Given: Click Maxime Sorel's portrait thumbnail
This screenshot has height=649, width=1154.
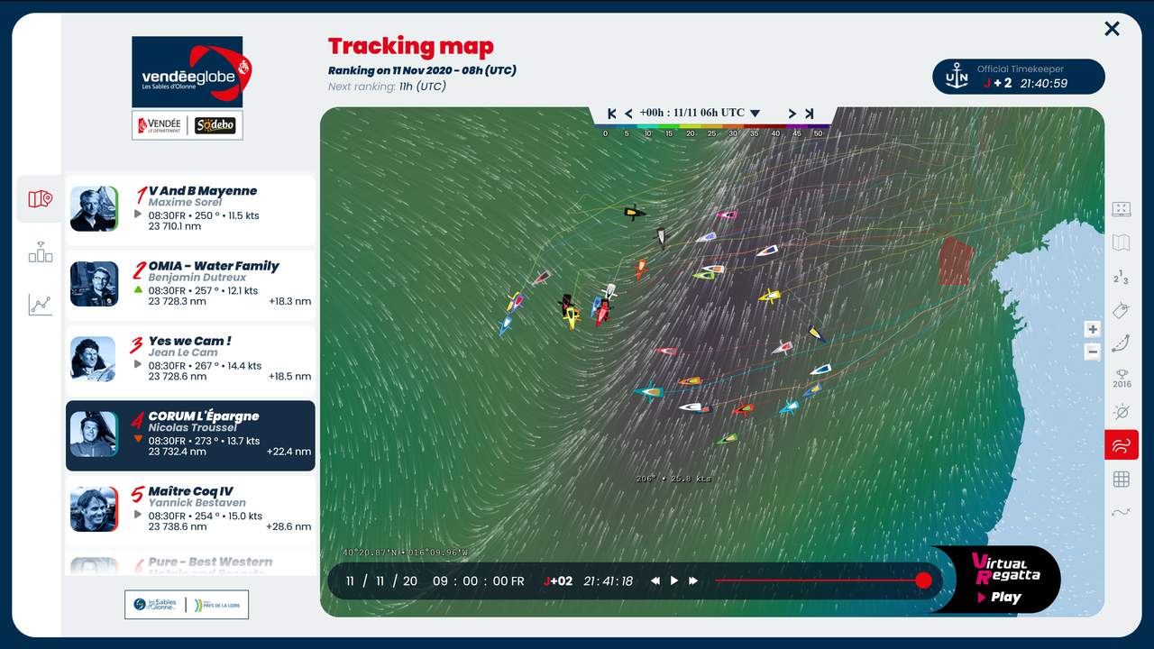Looking at the screenshot, I should [x=95, y=209].
